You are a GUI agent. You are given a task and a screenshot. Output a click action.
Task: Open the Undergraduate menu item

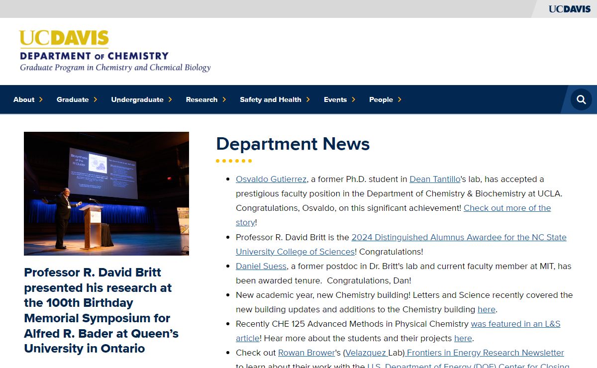pos(137,99)
